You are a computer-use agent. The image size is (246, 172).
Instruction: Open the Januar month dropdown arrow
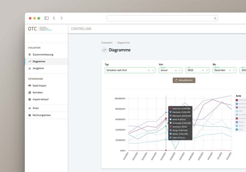(180, 71)
